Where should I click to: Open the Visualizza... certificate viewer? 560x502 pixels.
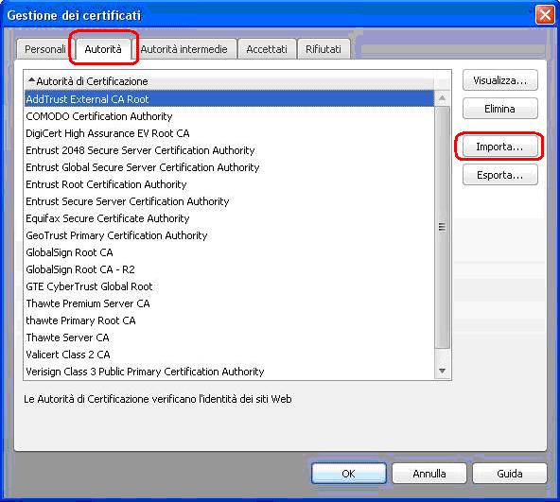coord(499,80)
